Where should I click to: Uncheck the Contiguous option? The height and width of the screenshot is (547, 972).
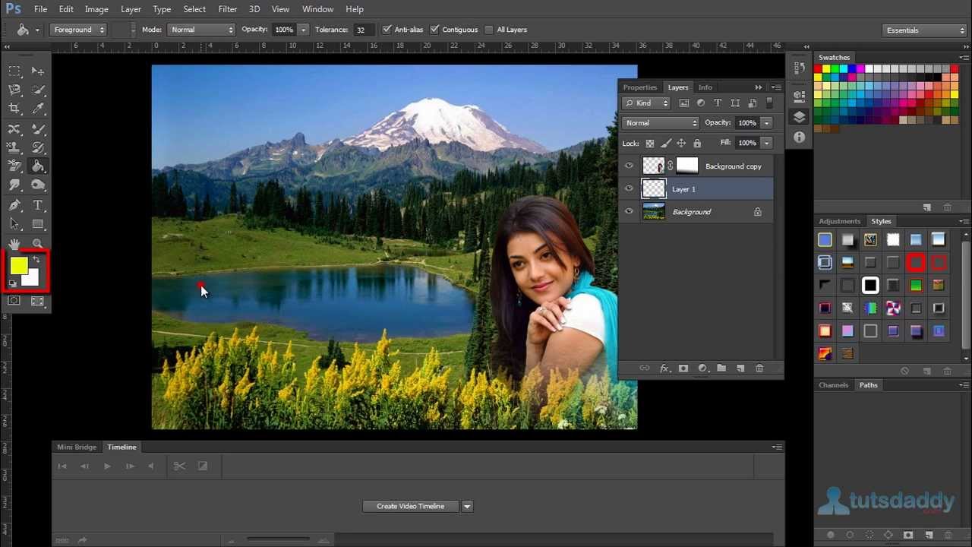tap(435, 30)
